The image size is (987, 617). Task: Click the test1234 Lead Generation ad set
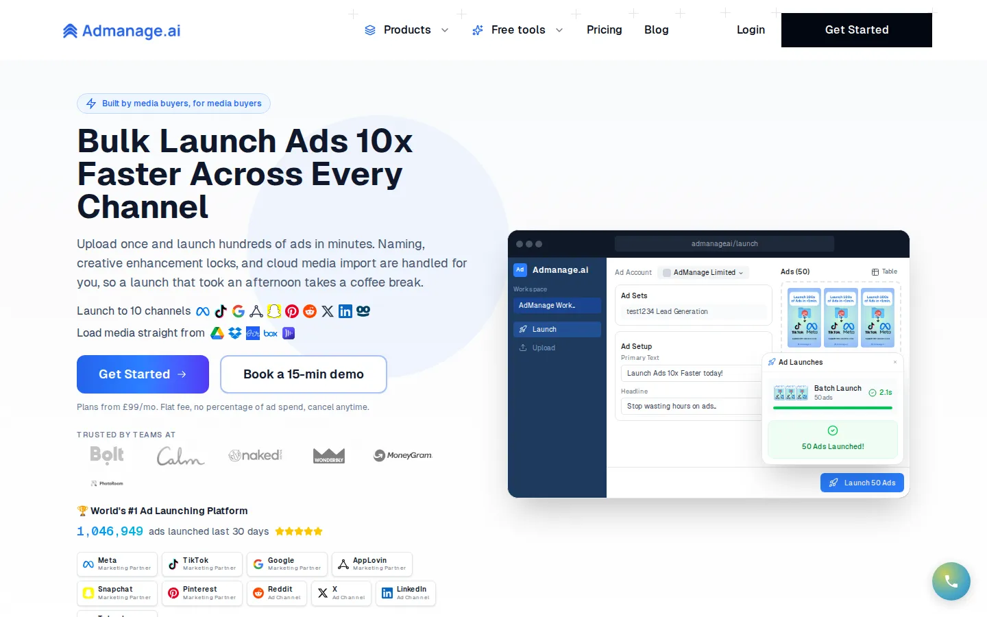click(693, 311)
